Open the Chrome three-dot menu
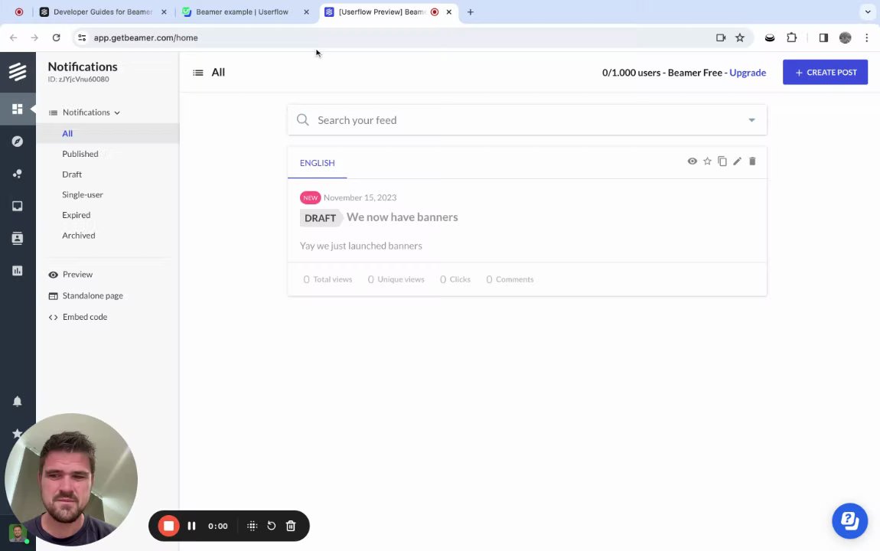The width and height of the screenshot is (880, 551). (866, 37)
